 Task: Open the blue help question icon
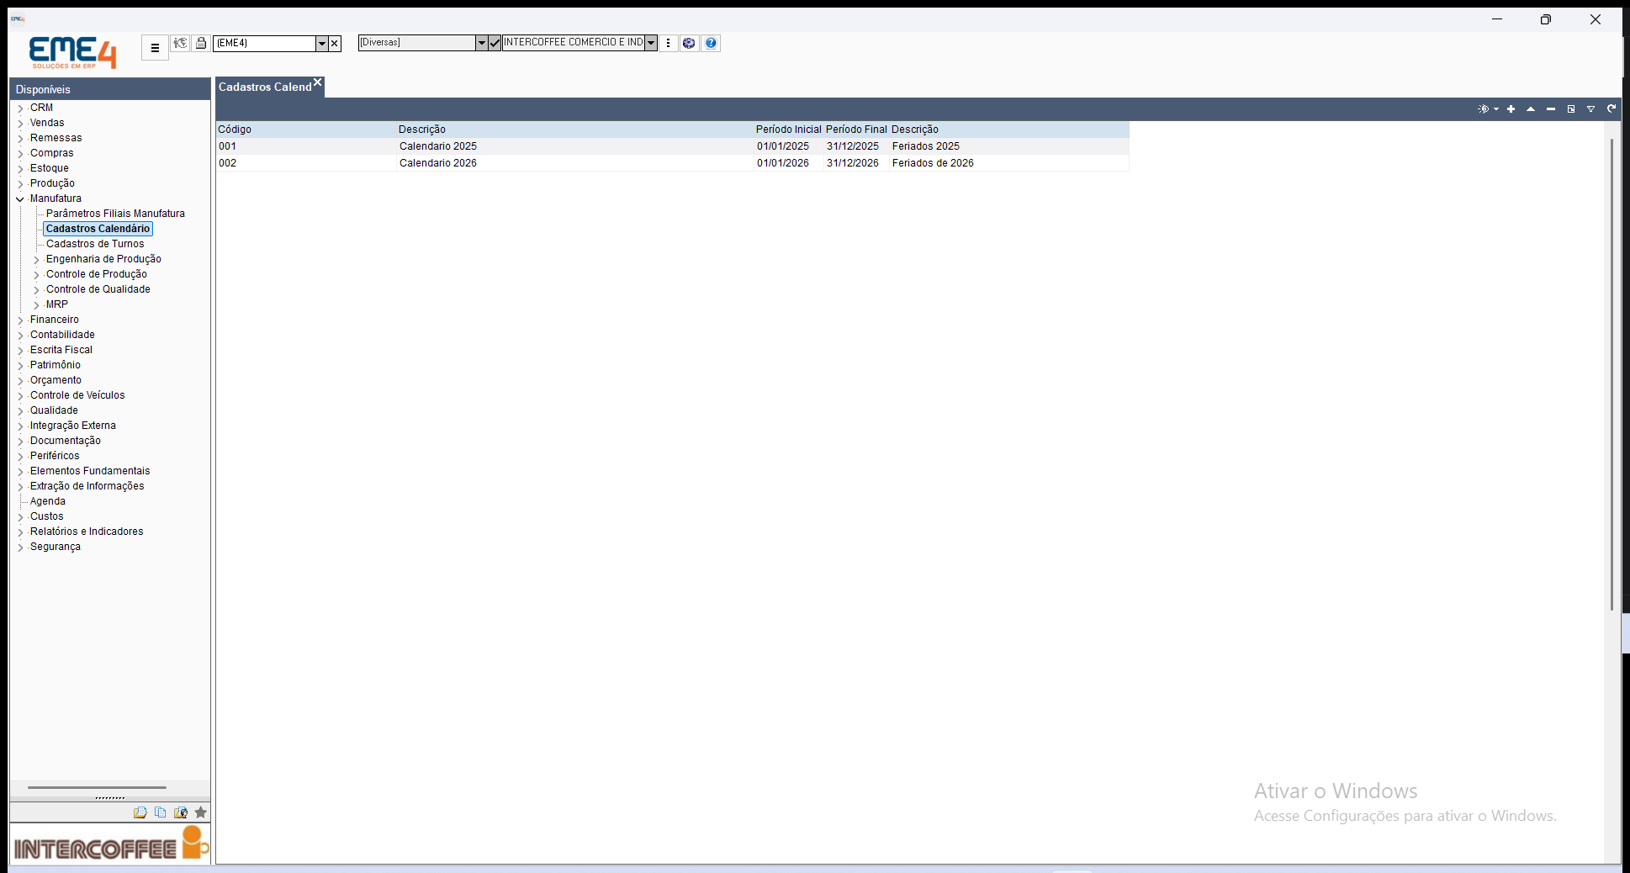tap(711, 43)
